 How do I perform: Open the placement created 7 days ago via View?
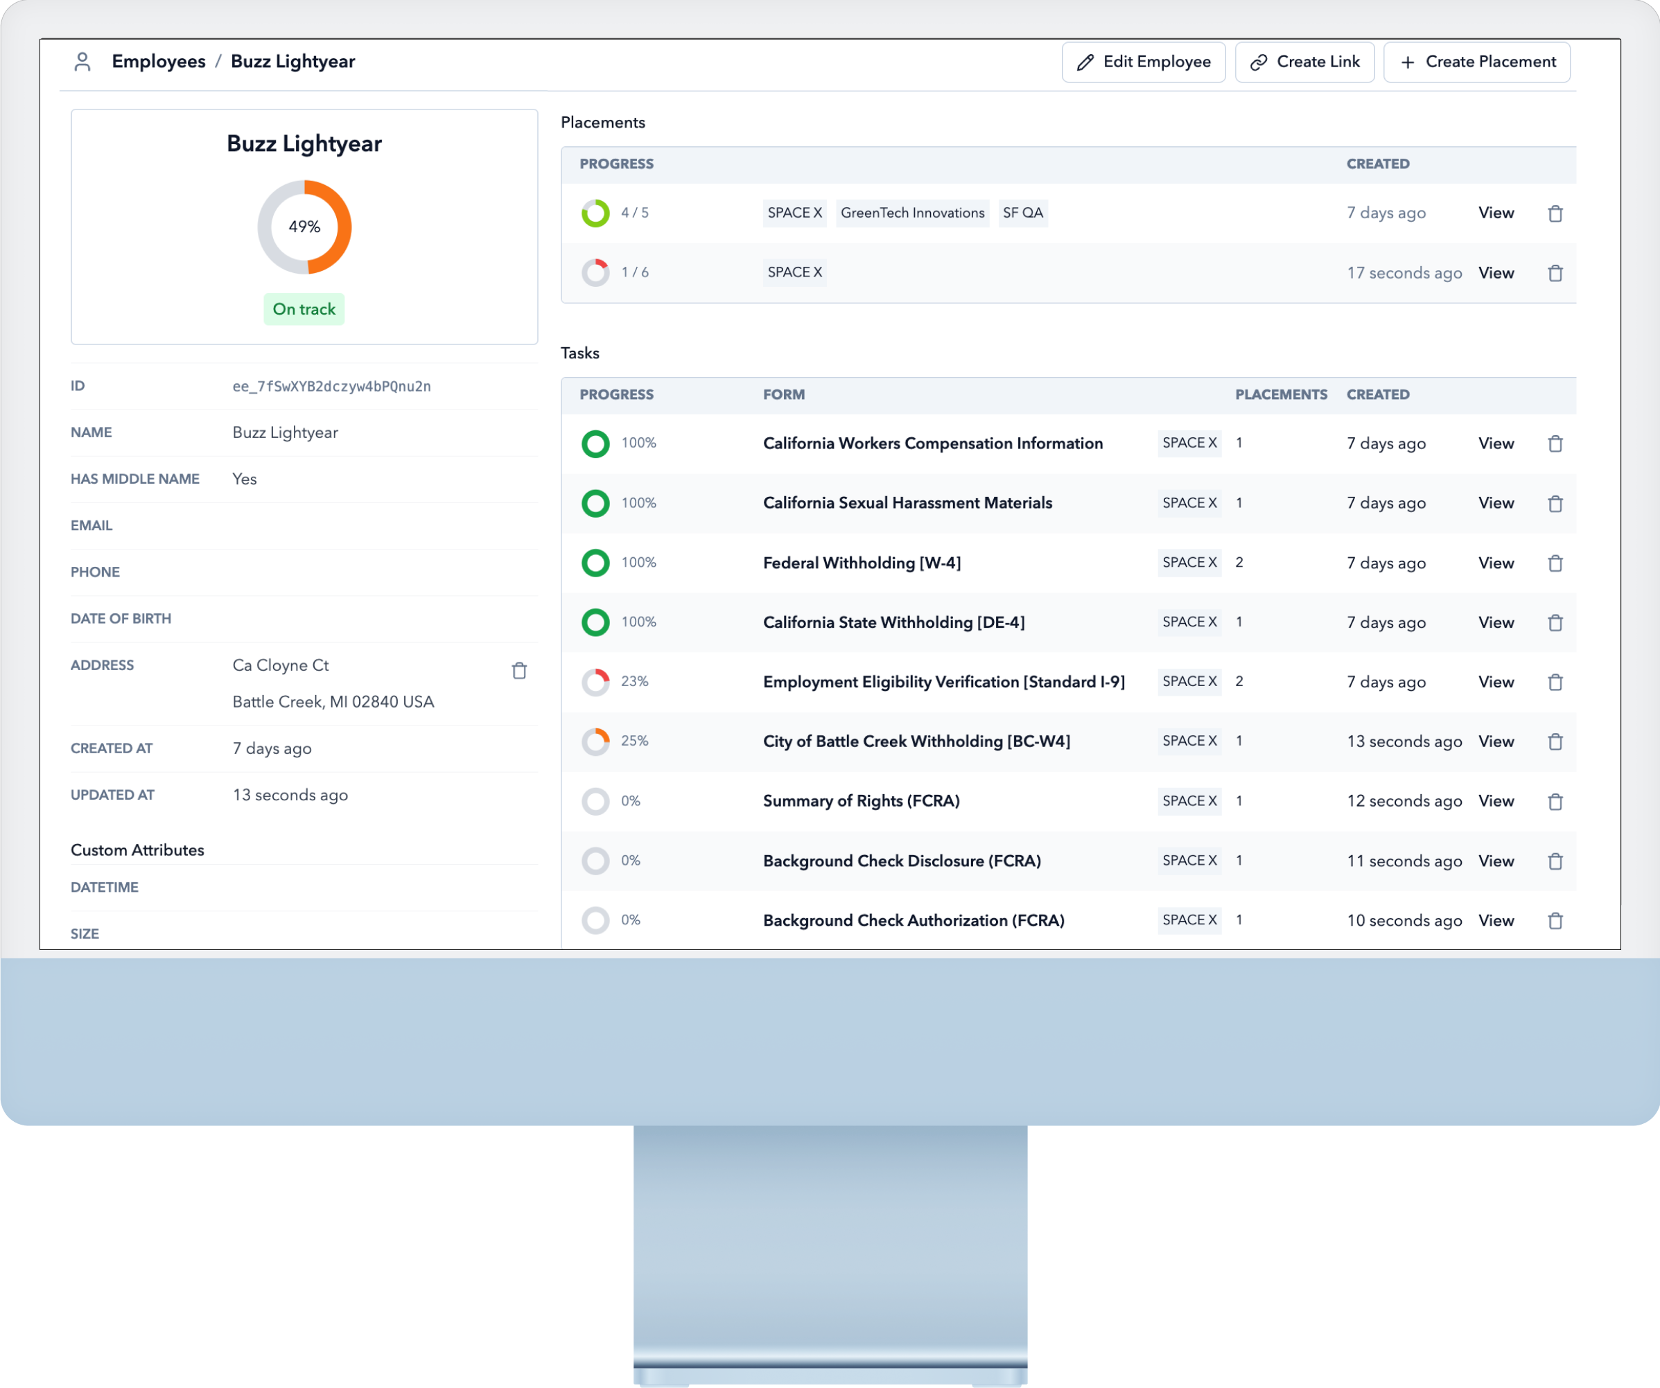[x=1496, y=212]
